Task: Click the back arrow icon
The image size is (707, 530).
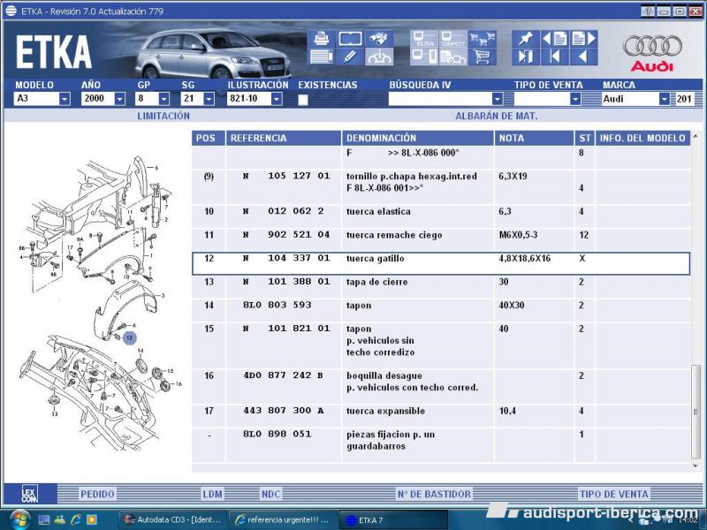Action: [x=583, y=57]
